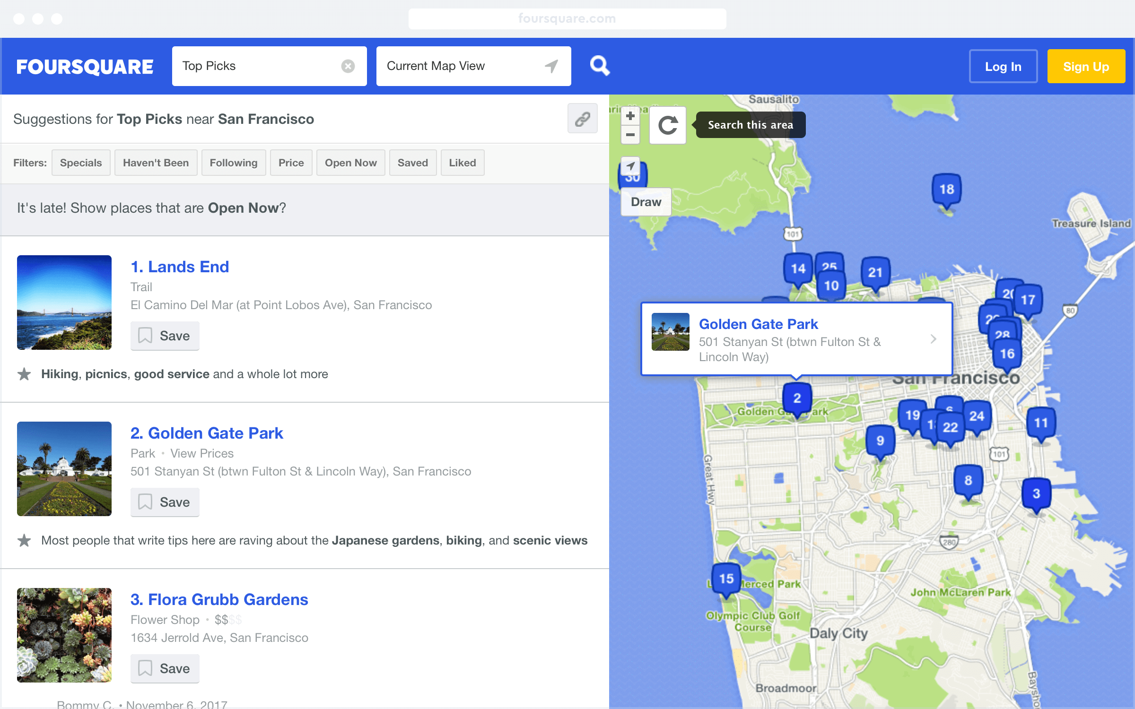Click map pin number 9
This screenshot has width=1135, height=709.
pos(880,441)
